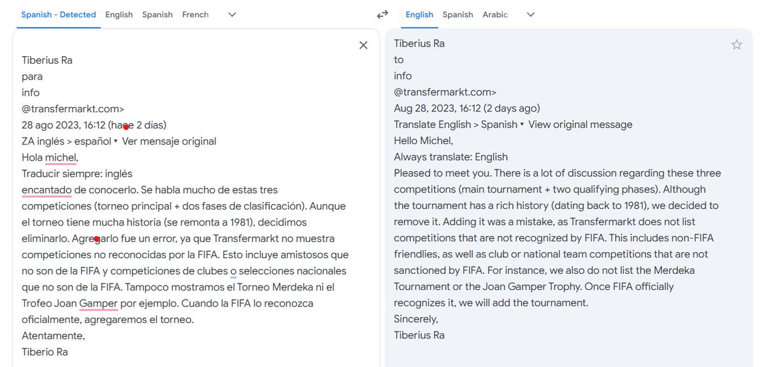This screenshot has height=367, width=764.
Task: Click 'Translate English > Spanish' in translation
Action: (x=456, y=124)
